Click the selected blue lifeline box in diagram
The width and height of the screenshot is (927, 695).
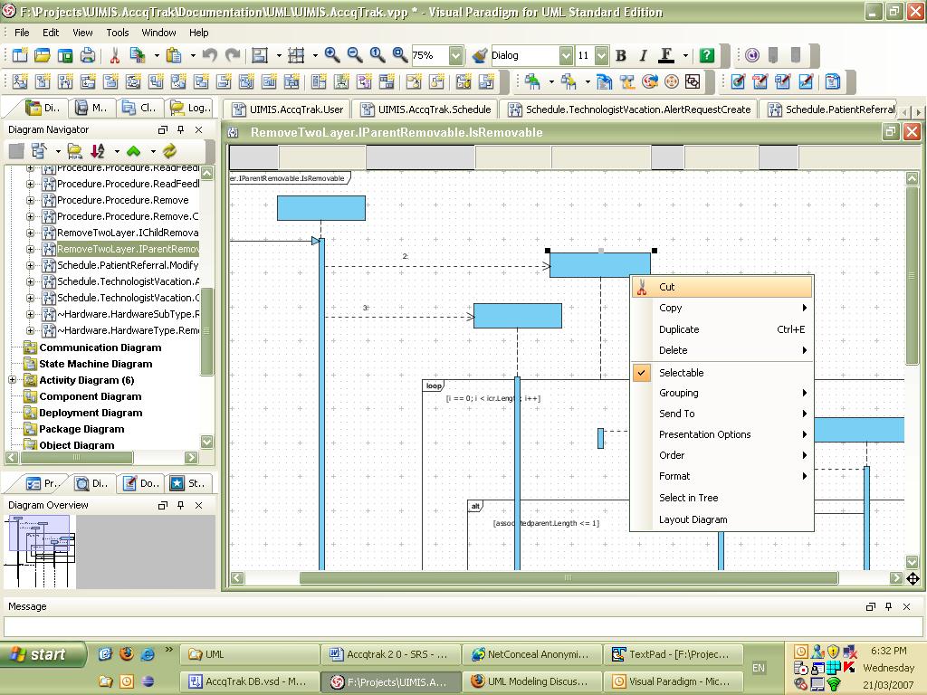coord(600,265)
